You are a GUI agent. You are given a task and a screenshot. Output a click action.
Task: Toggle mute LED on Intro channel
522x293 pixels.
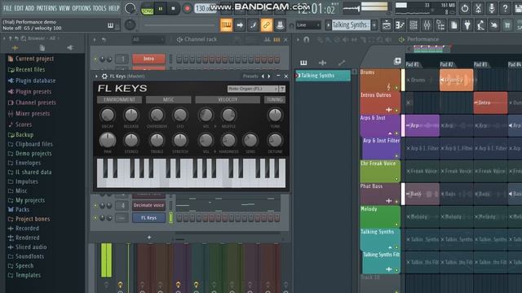coord(95,59)
